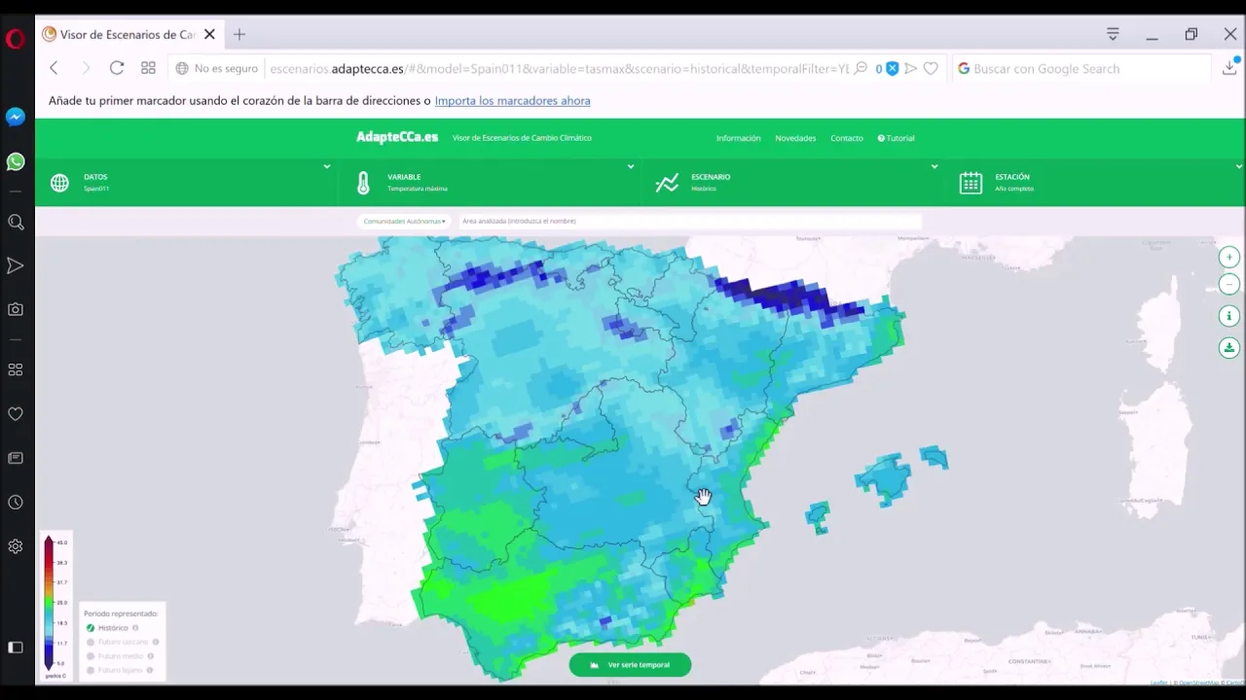Click the ESTACIÓN Año completo label

(x=1014, y=183)
